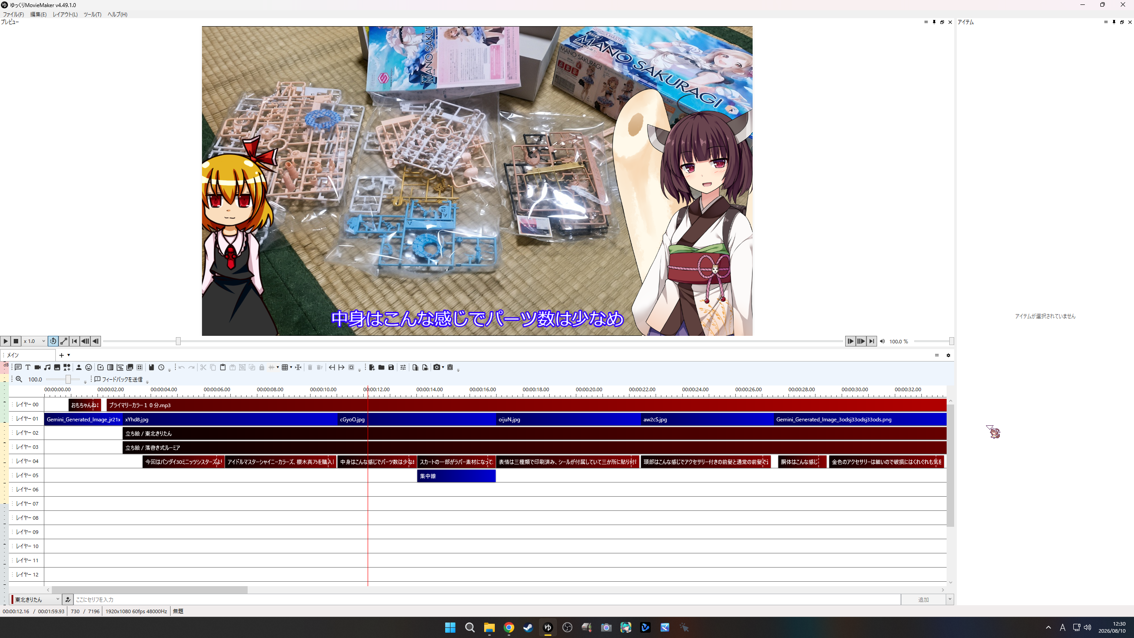
Task: Save the project with the floppy disk icon
Action: click(391, 367)
